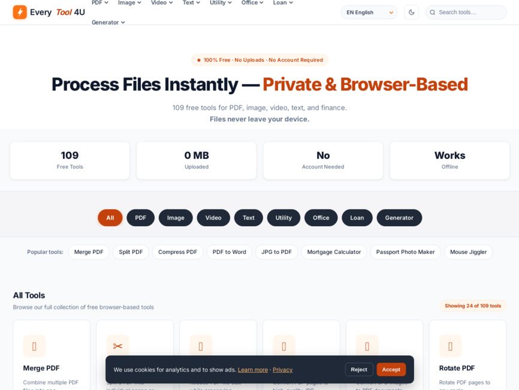Click the 100% Free No Uploads badge
Image resolution: width=519 pixels, height=390 pixels.
(260, 60)
